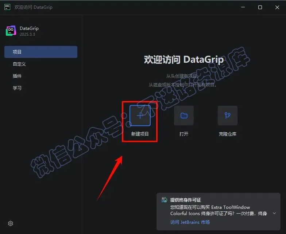Switch to the 自定义 section

point(41,64)
